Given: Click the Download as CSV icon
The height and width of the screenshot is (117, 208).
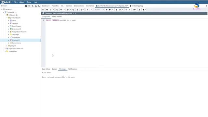Looking at the screenshot, I should pyautogui.click(x=139, y=10).
